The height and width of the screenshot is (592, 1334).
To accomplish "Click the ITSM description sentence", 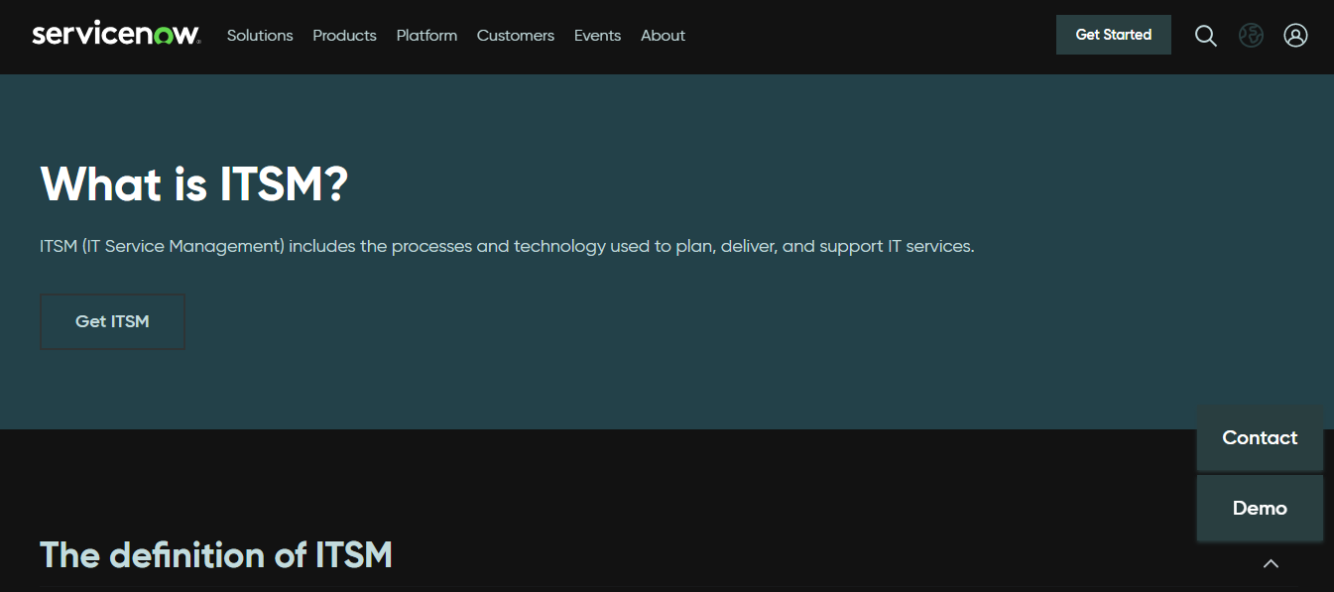I will (x=507, y=246).
